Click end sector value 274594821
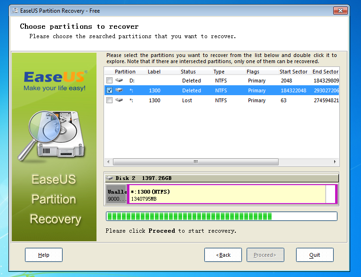This screenshot has width=361, height=277. point(326,100)
